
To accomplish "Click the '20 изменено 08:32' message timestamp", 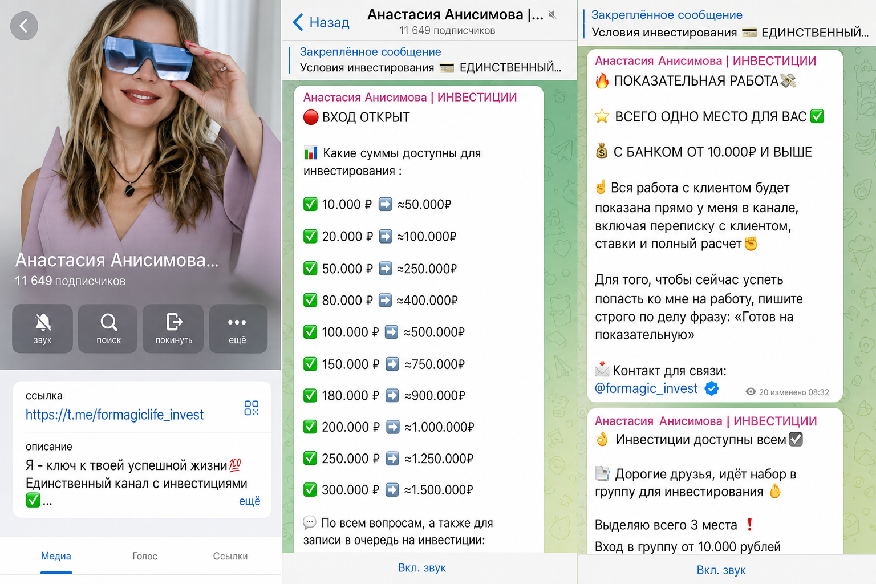I will [x=794, y=392].
